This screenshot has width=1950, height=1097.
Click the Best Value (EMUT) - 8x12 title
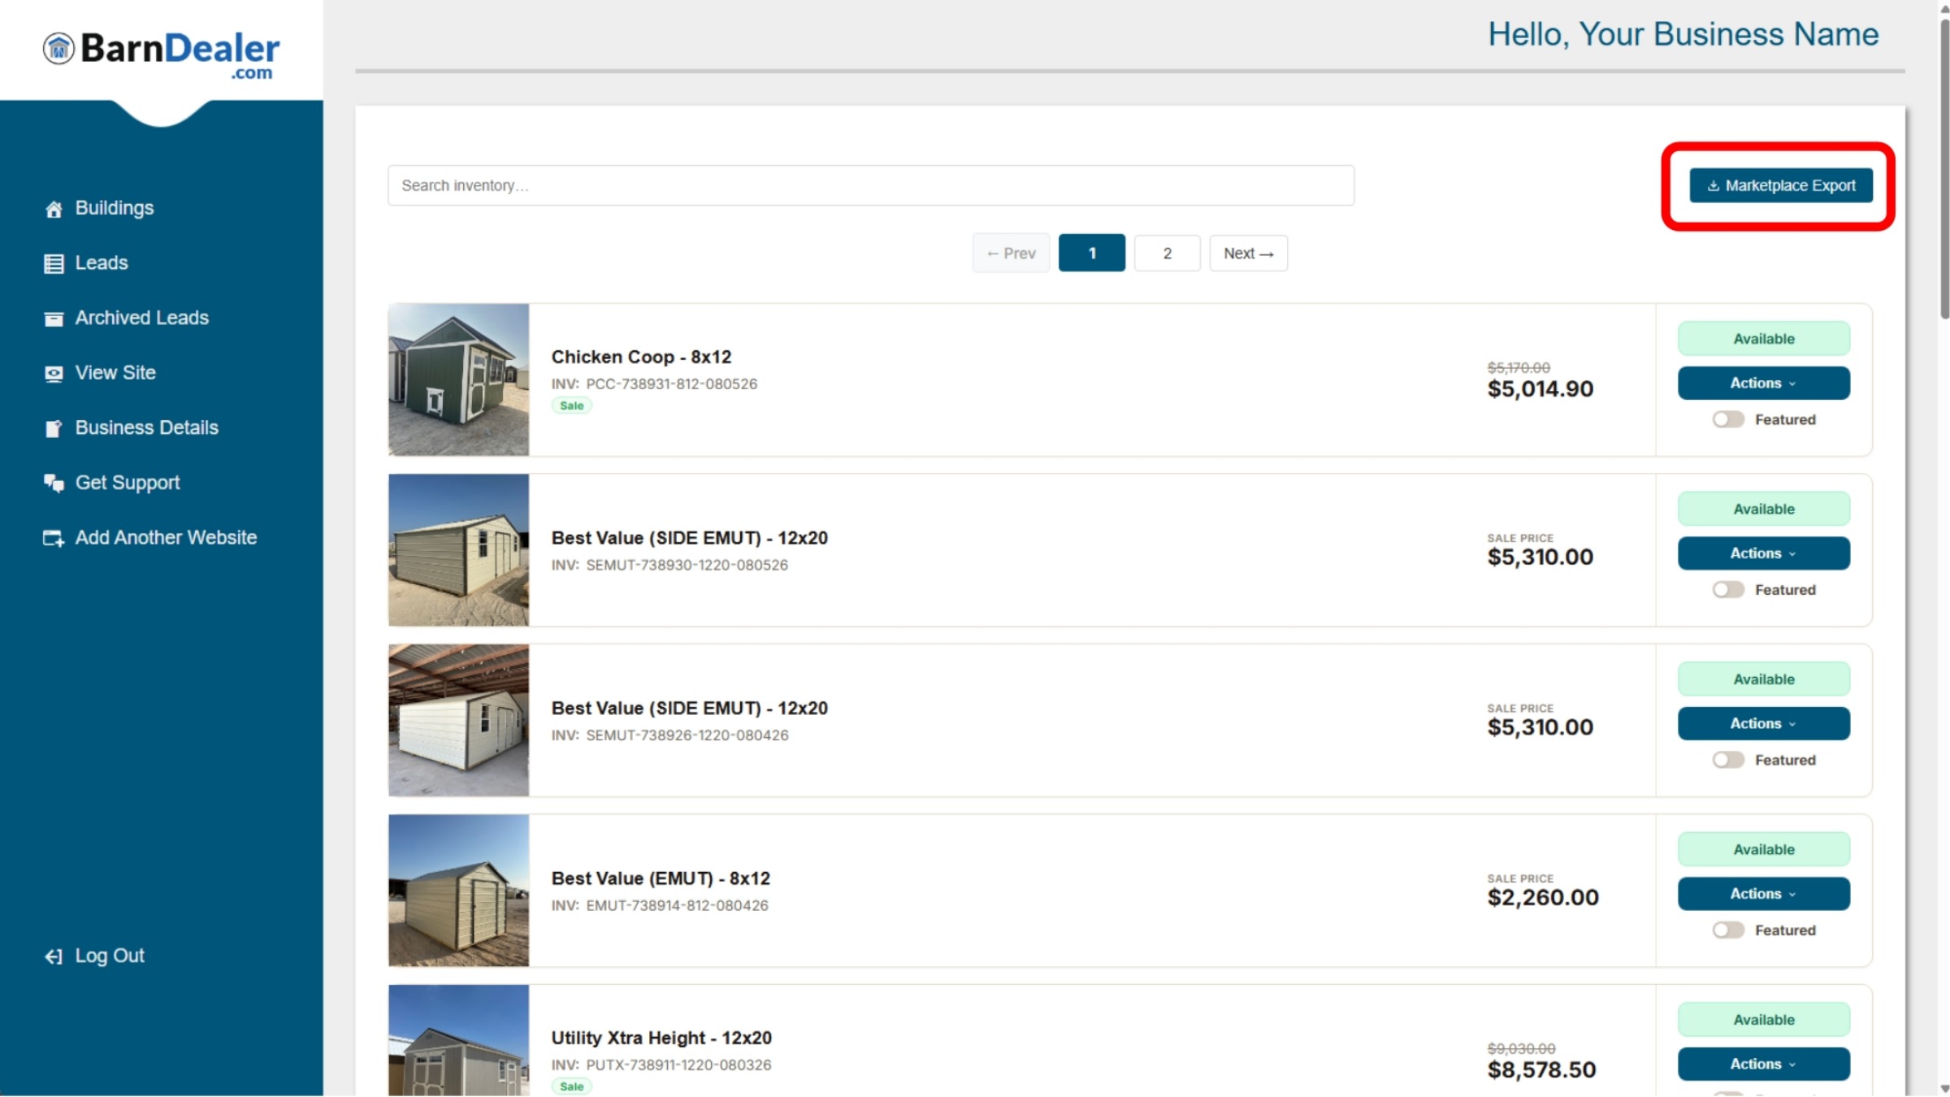point(661,878)
